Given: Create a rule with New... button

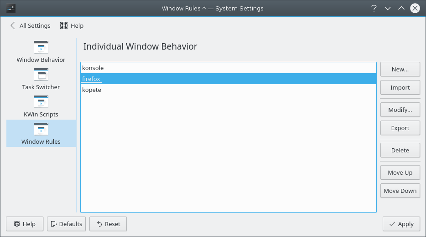Looking at the screenshot, I should click(400, 70).
